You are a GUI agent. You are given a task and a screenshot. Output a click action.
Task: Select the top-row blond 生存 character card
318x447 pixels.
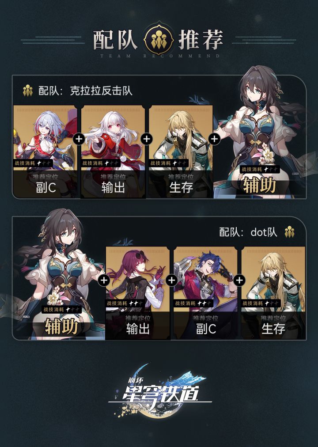point(181,152)
